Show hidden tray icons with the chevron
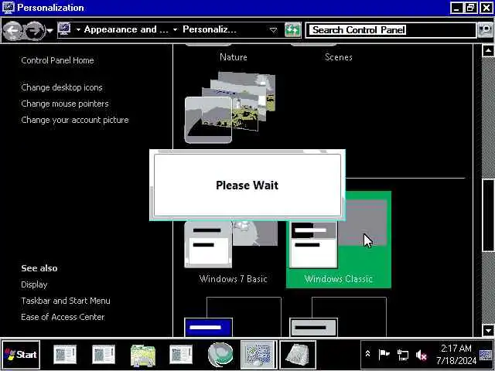Screen dimensions: 495x371 click(x=368, y=354)
